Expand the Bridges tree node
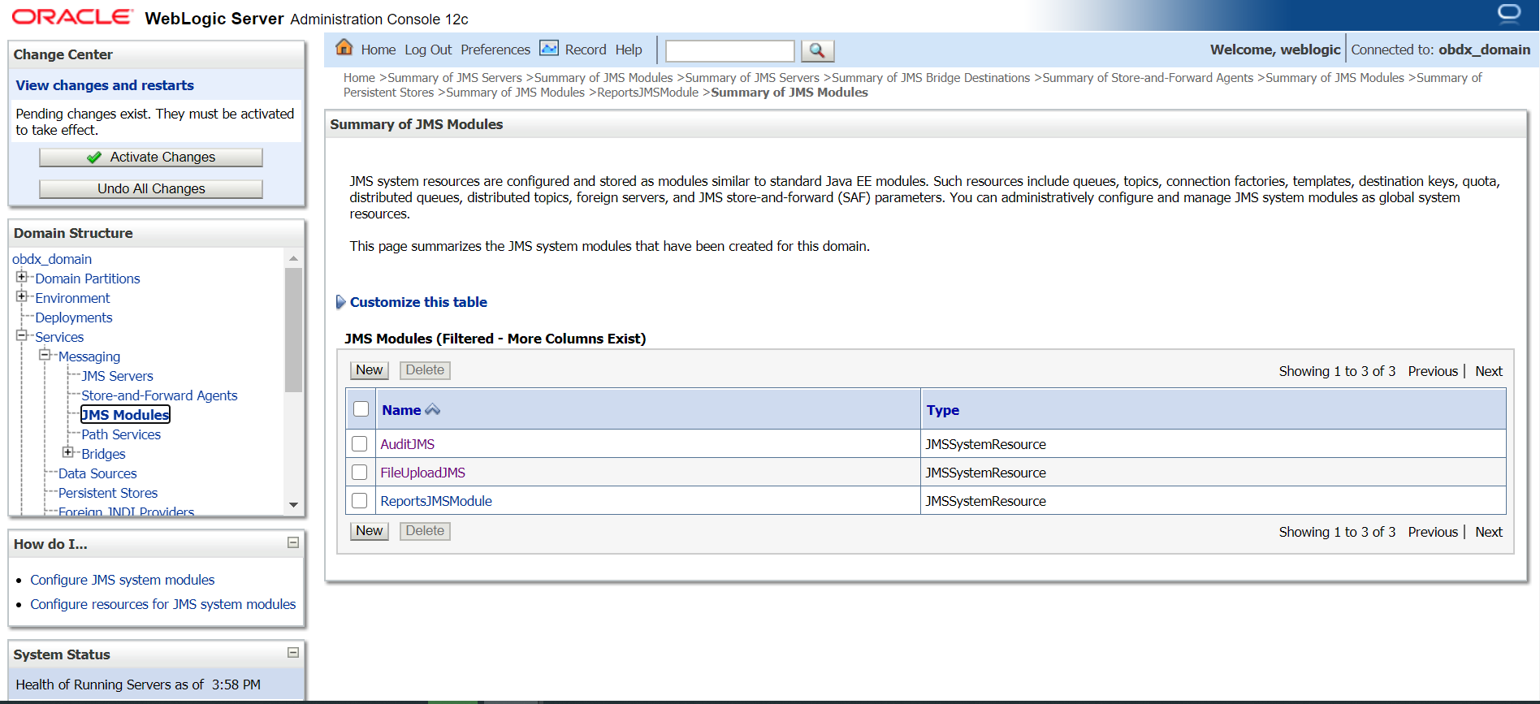This screenshot has height=704, width=1540. (x=68, y=452)
